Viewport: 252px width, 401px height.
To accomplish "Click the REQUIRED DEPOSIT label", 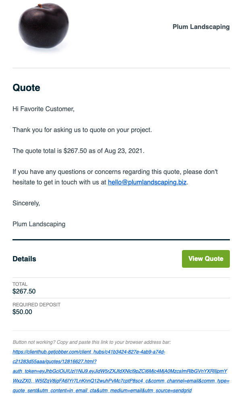I will (37, 305).
